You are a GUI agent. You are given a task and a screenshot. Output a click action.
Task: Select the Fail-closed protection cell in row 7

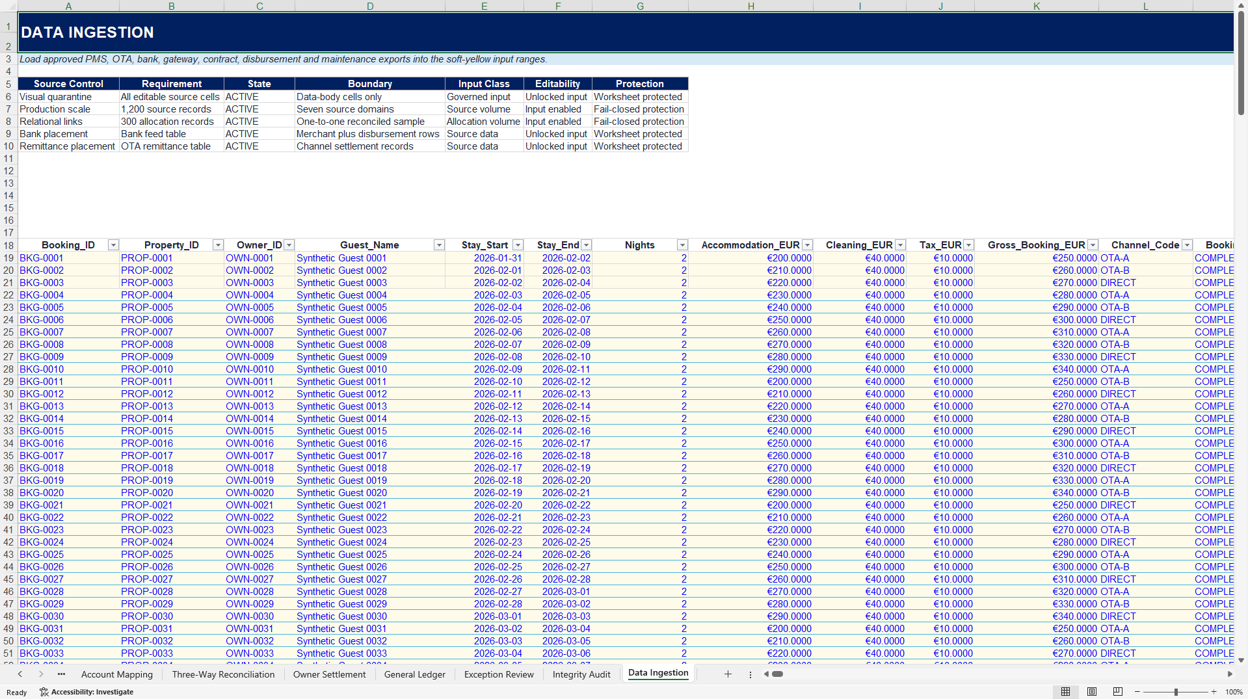click(x=640, y=109)
